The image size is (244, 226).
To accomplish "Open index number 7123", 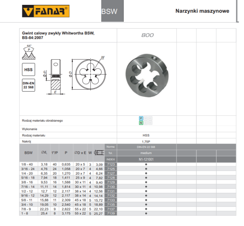I will pos(111,164).
